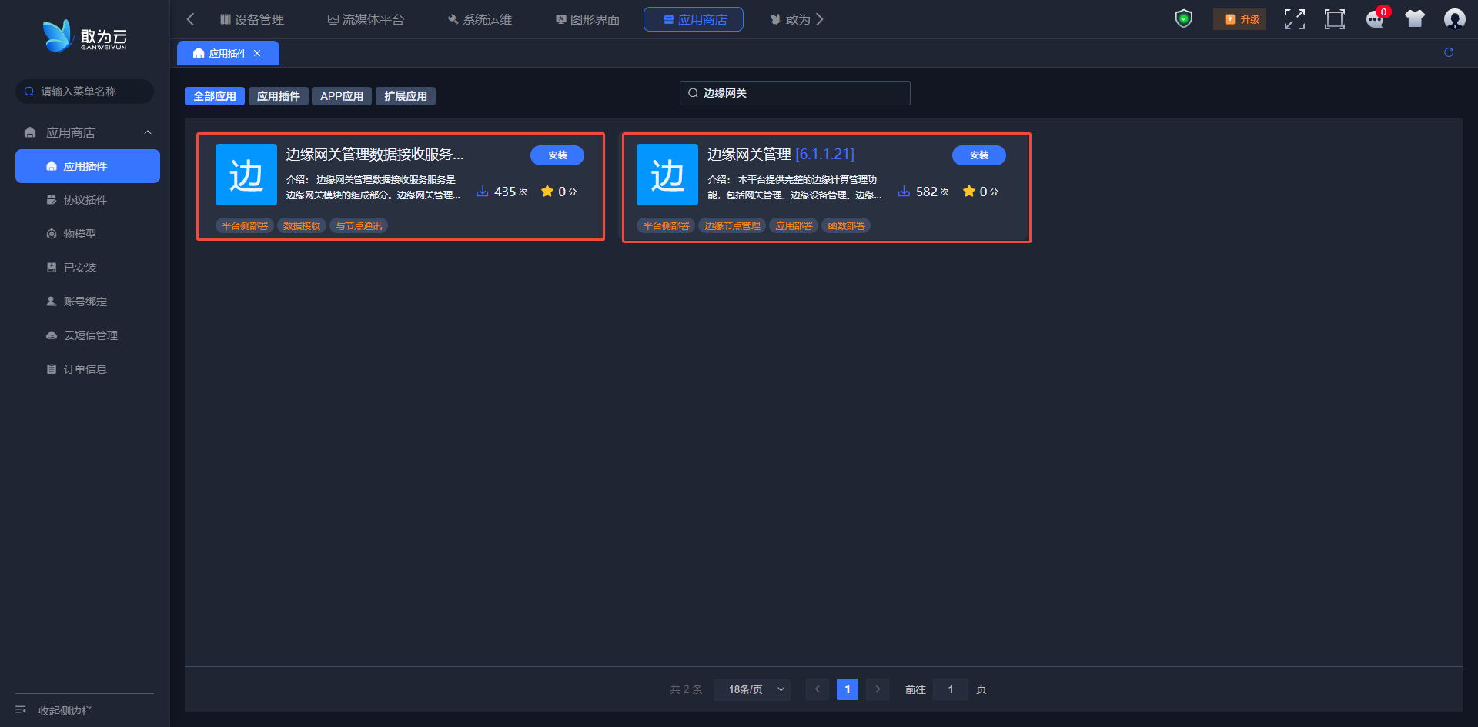
Task: Open 敢为 top menu
Action: point(791,19)
